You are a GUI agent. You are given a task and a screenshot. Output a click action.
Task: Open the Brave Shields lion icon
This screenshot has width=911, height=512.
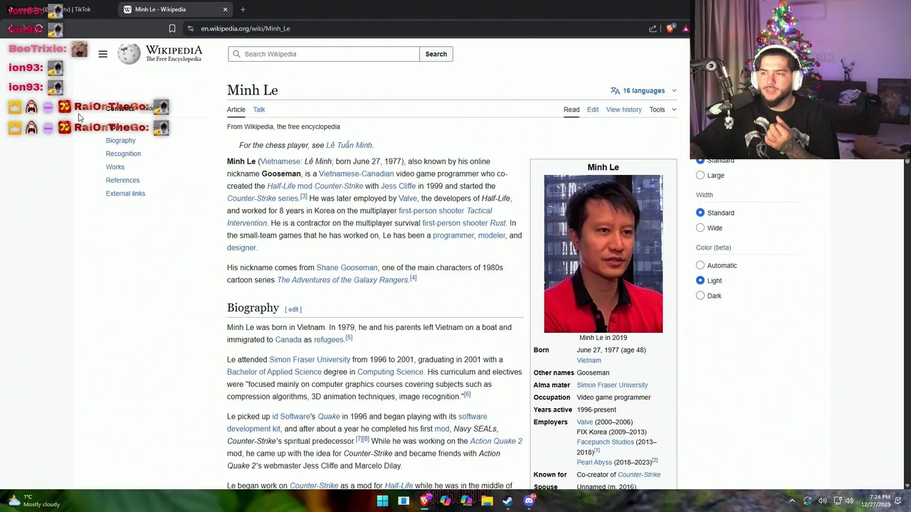[670, 28]
